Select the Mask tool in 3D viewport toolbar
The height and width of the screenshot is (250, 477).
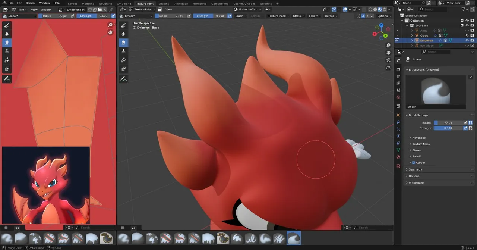(123, 69)
